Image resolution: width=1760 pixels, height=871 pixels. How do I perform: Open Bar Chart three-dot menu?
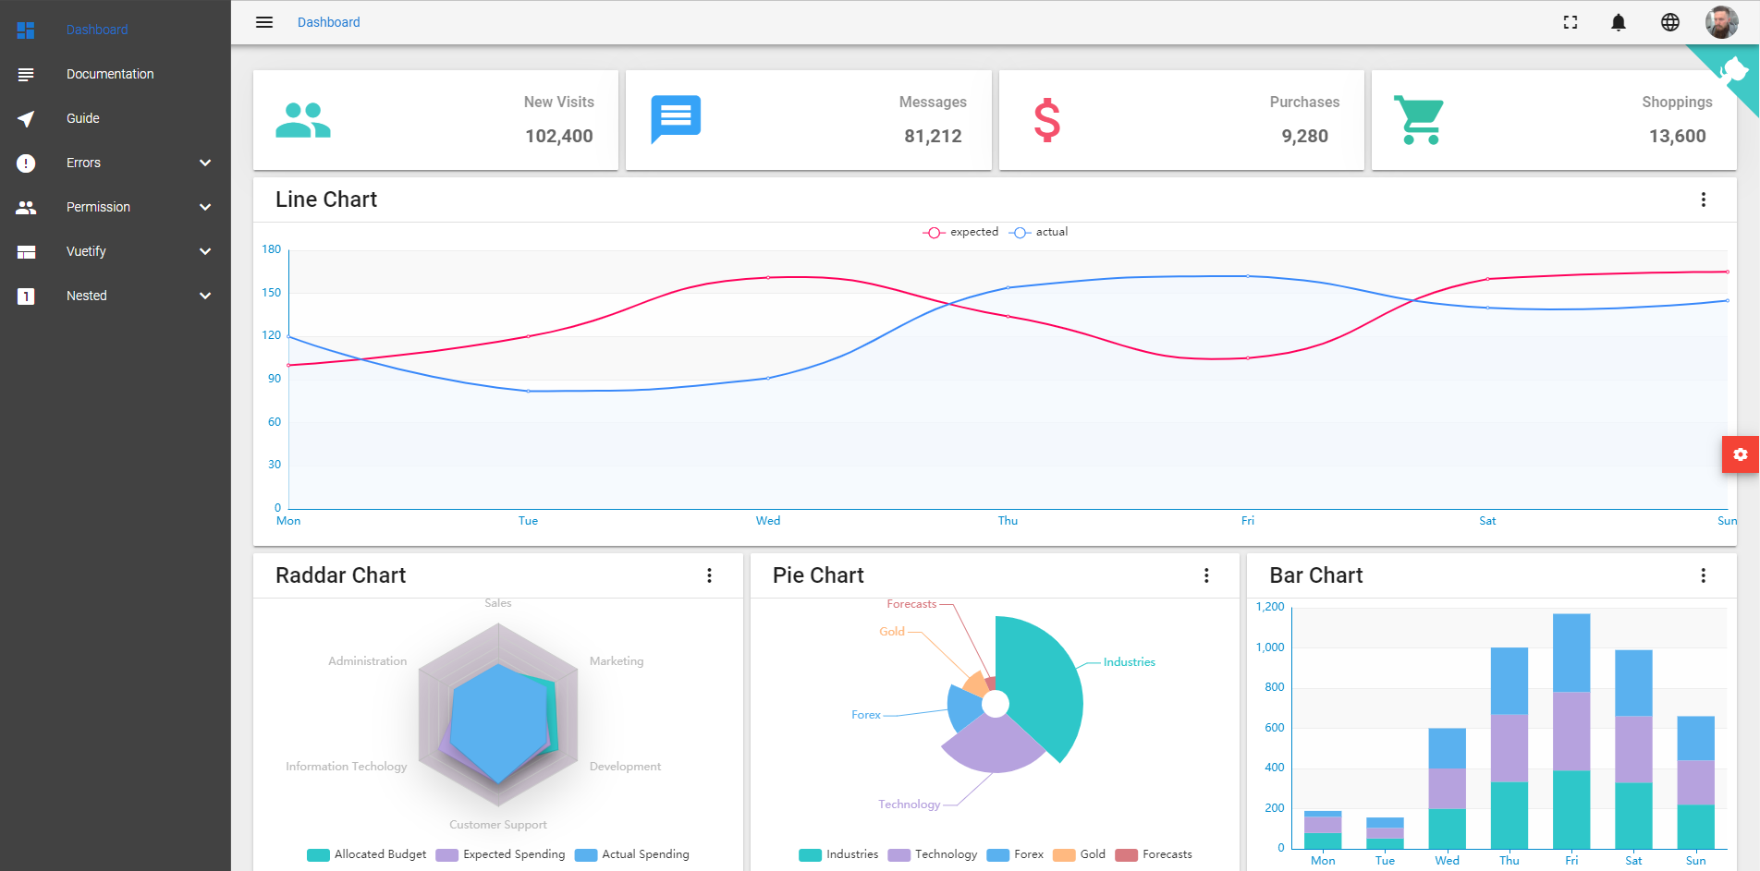tap(1704, 575)
